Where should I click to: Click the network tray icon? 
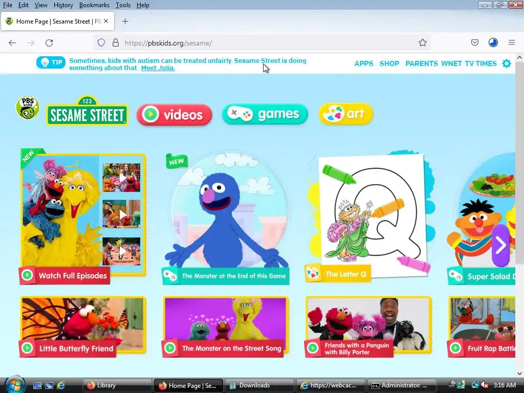coord(475,385)
